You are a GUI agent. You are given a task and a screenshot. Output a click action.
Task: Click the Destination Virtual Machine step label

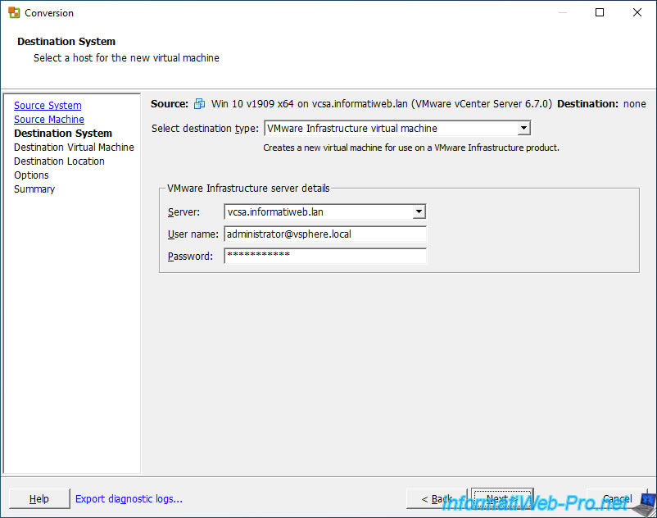coord(75,147)
